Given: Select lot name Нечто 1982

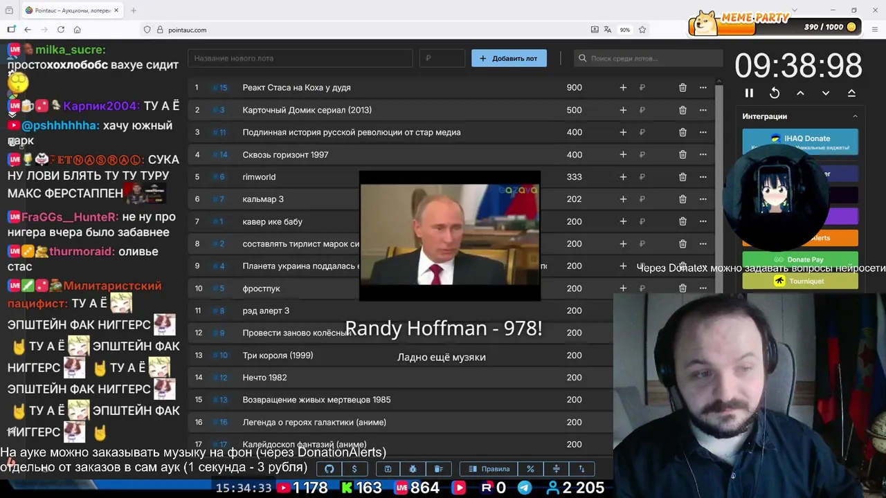Looking at the screenshot, I should tap(264, 378).
